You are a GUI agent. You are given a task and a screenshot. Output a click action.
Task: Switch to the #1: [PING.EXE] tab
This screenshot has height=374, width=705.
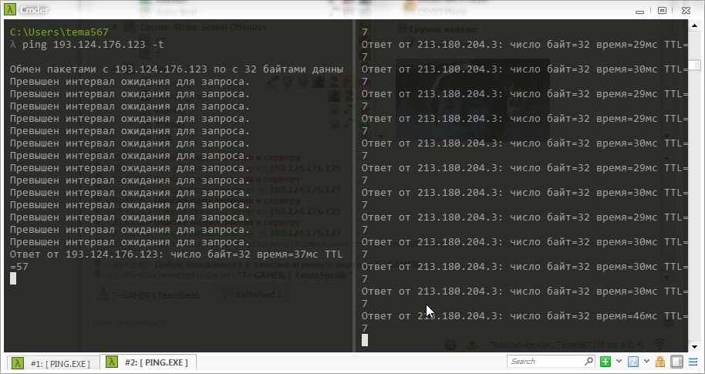click(x=59, y=363)
